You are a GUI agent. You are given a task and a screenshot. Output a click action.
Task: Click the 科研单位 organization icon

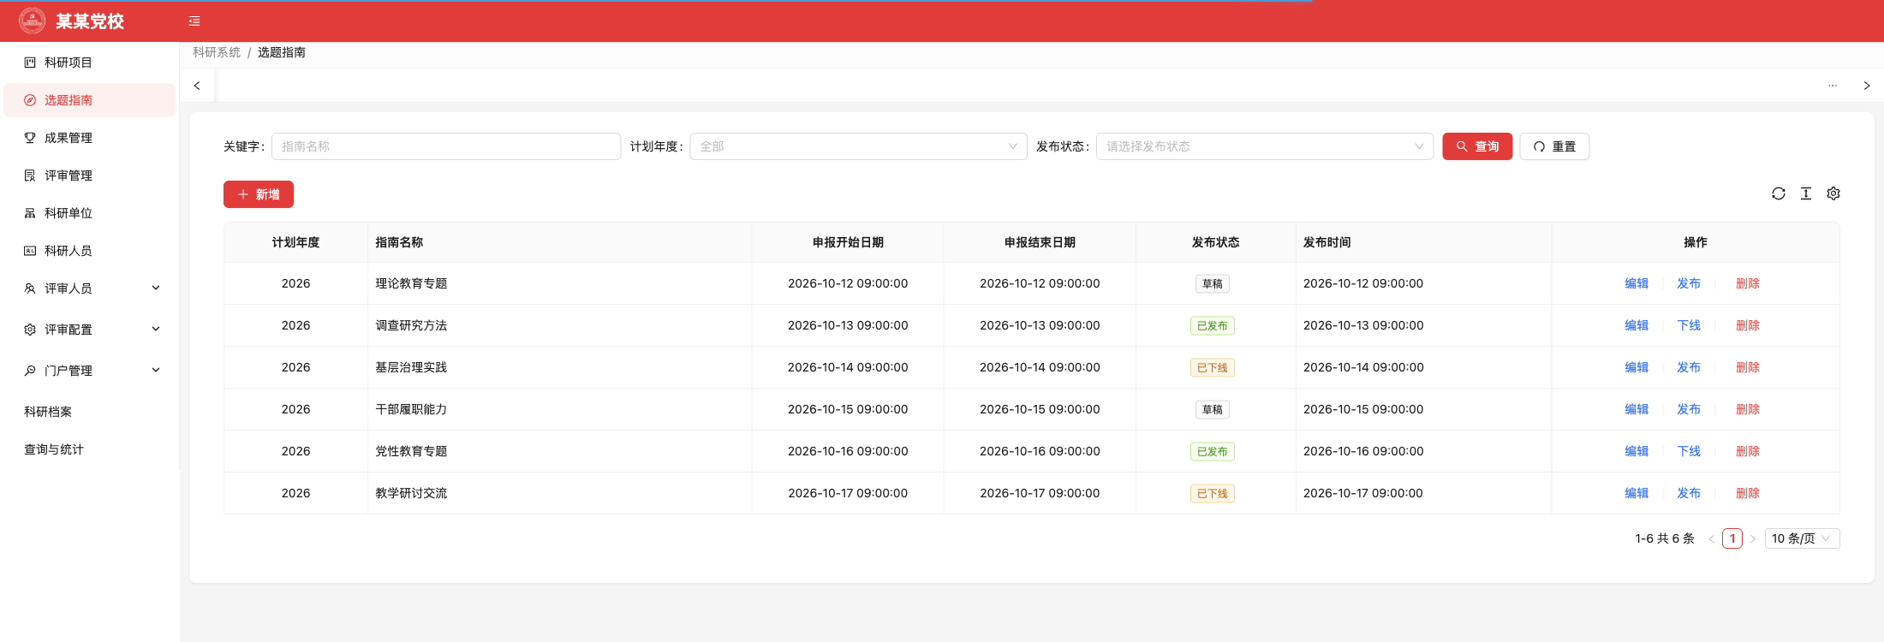[30, 213]
